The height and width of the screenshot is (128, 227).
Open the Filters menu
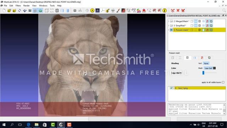click(18, 6)
